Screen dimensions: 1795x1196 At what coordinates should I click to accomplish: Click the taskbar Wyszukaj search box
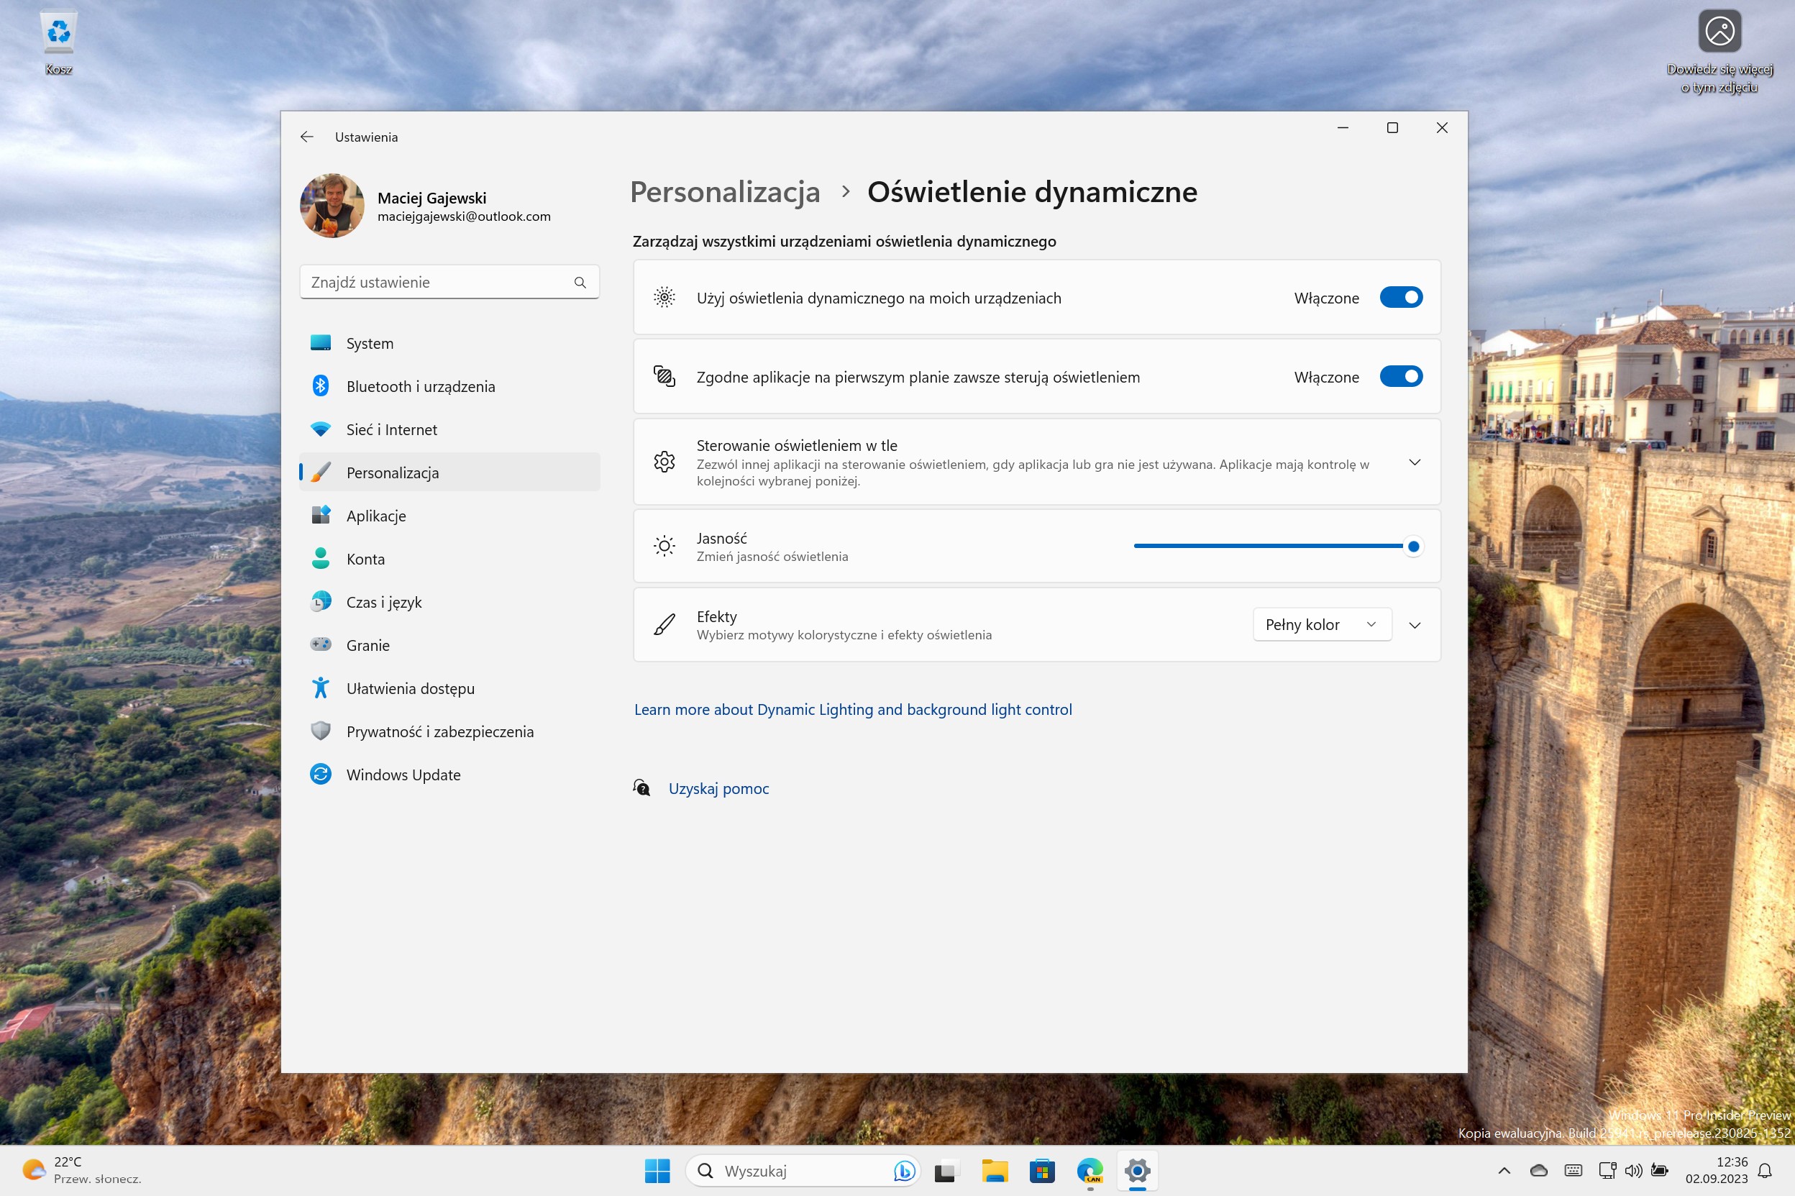tap(802, 1171)
